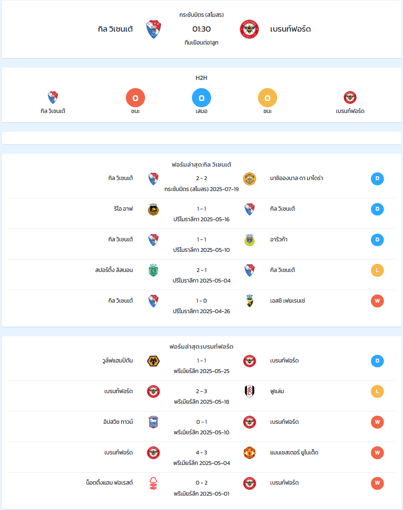Click the Nottingham Forest tree logo

click(x=154, y=483)
